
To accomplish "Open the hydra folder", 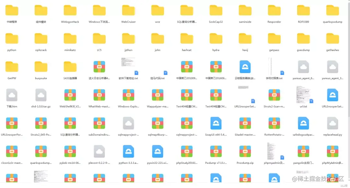I will click(x=216, y=39).
